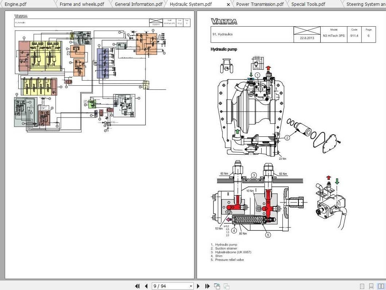
Task: Open the Power Transmission.pdf tab
Action: click(260, 4)
